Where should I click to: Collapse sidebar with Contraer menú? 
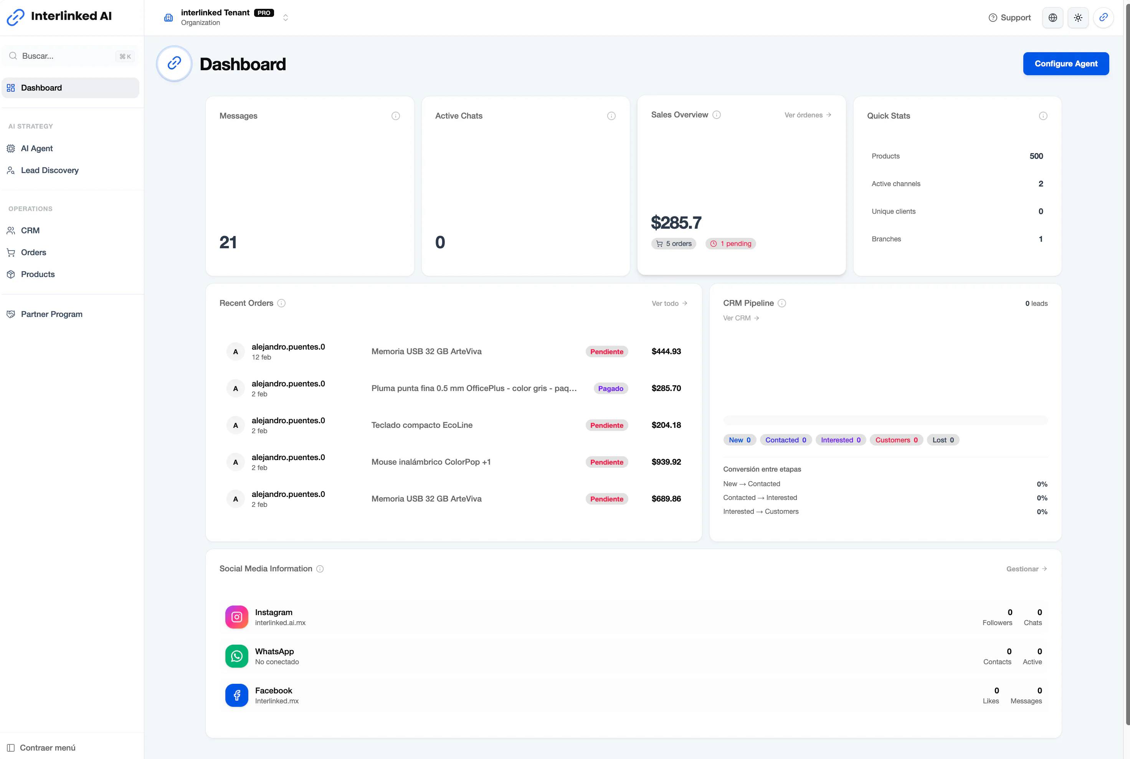41,747
